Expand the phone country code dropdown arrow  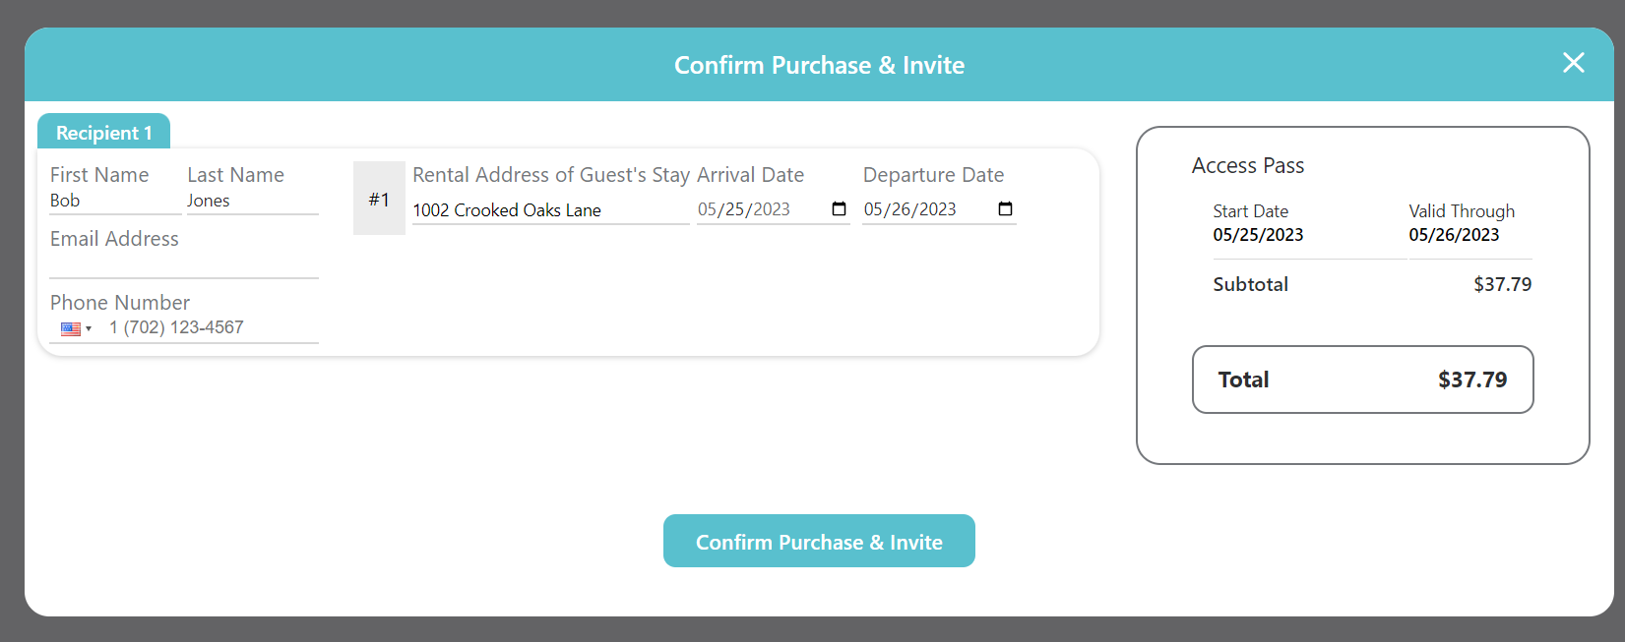coord(89,329)
